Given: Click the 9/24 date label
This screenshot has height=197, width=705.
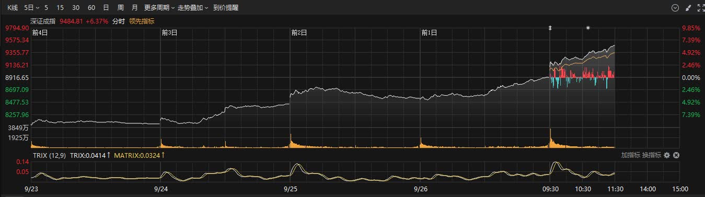Looking at the screenshot, I should 161,189.
